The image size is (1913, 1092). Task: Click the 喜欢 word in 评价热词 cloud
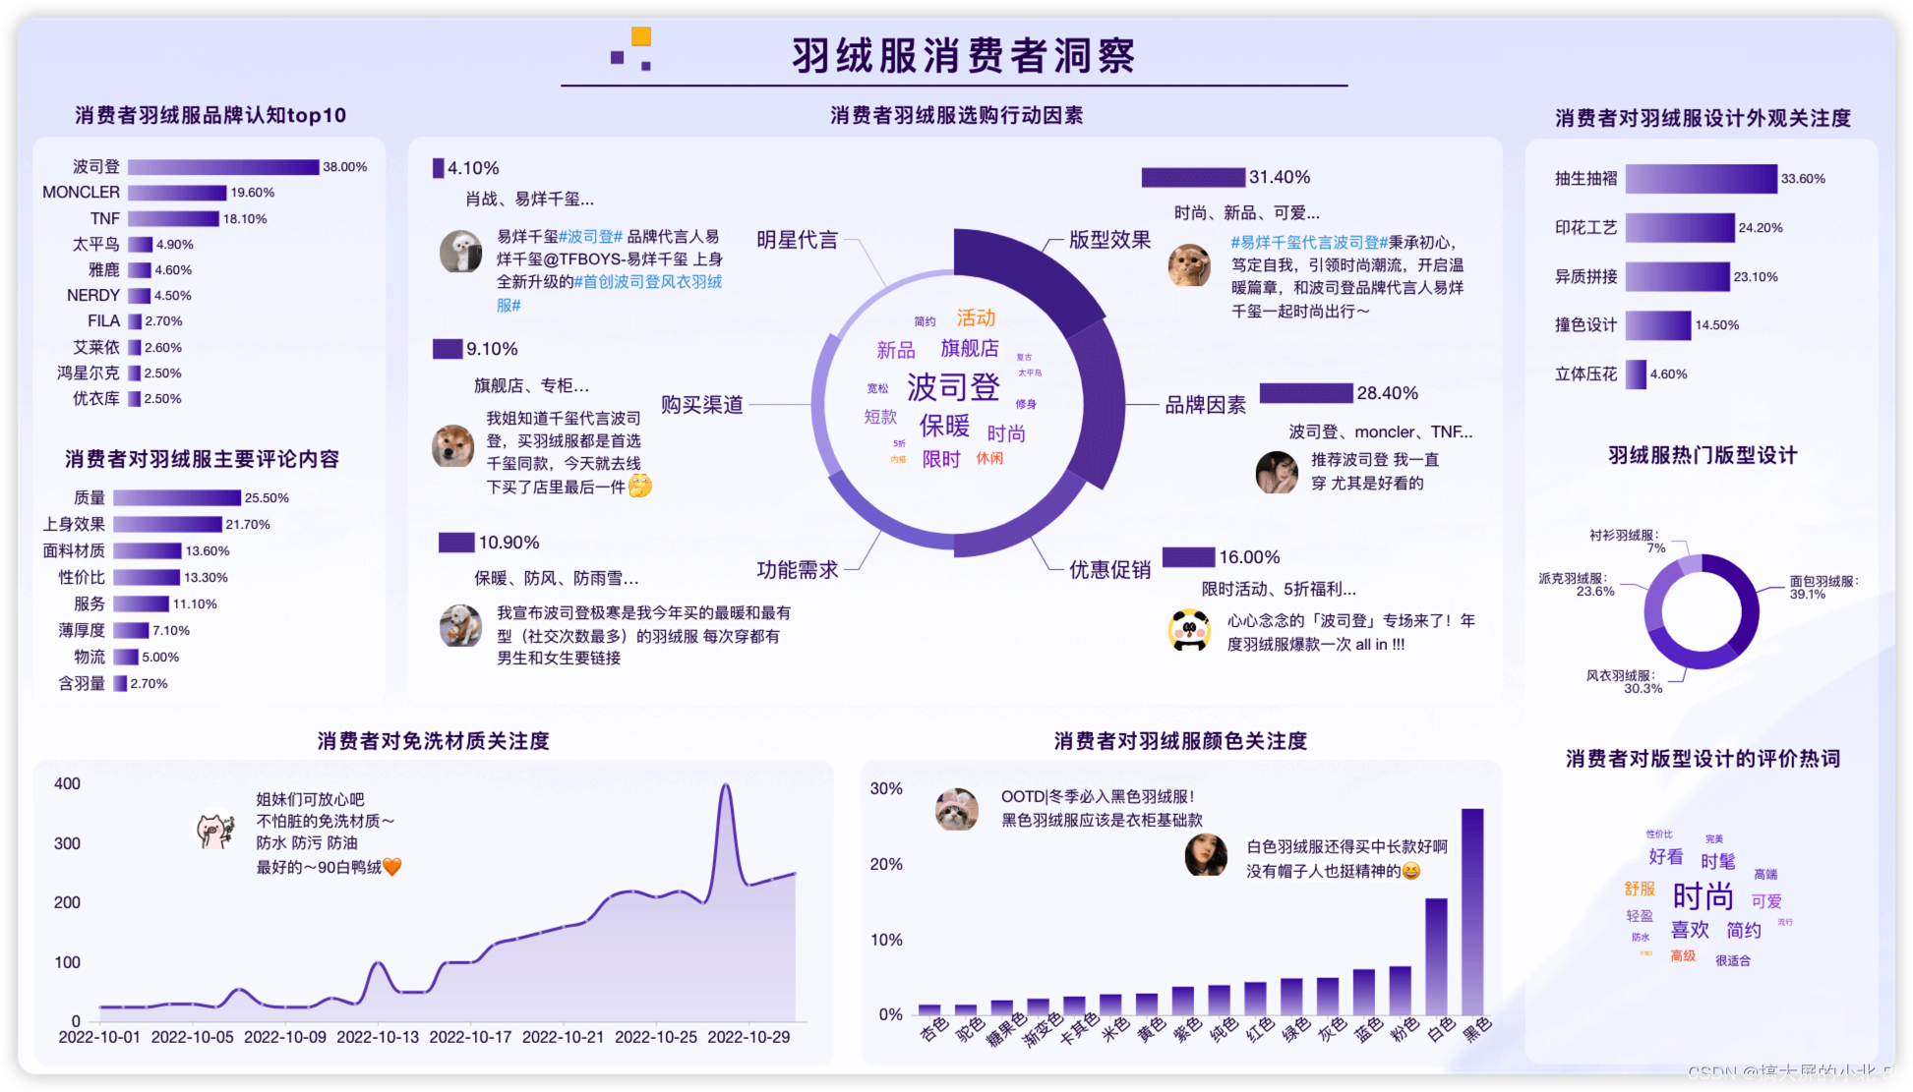pos(1690,930)
